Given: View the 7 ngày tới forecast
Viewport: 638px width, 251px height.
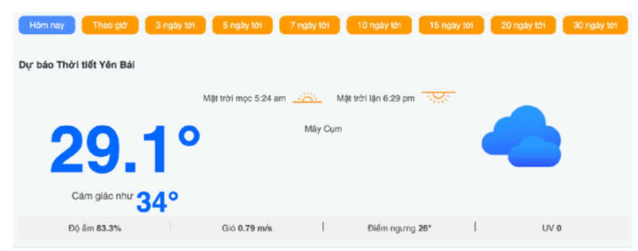Looking at the screenshot, I should tap(309, 26).
